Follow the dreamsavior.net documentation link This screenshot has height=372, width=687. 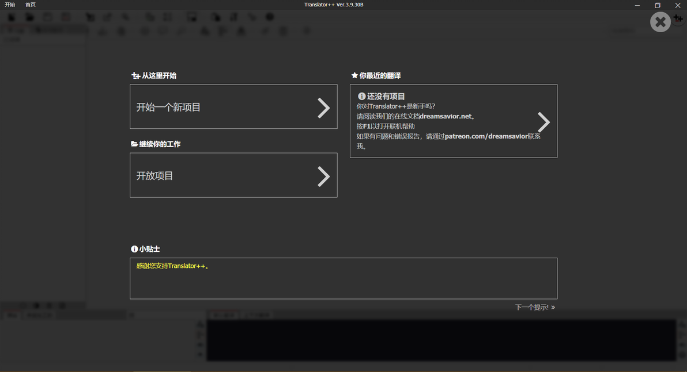click(446, 116)
